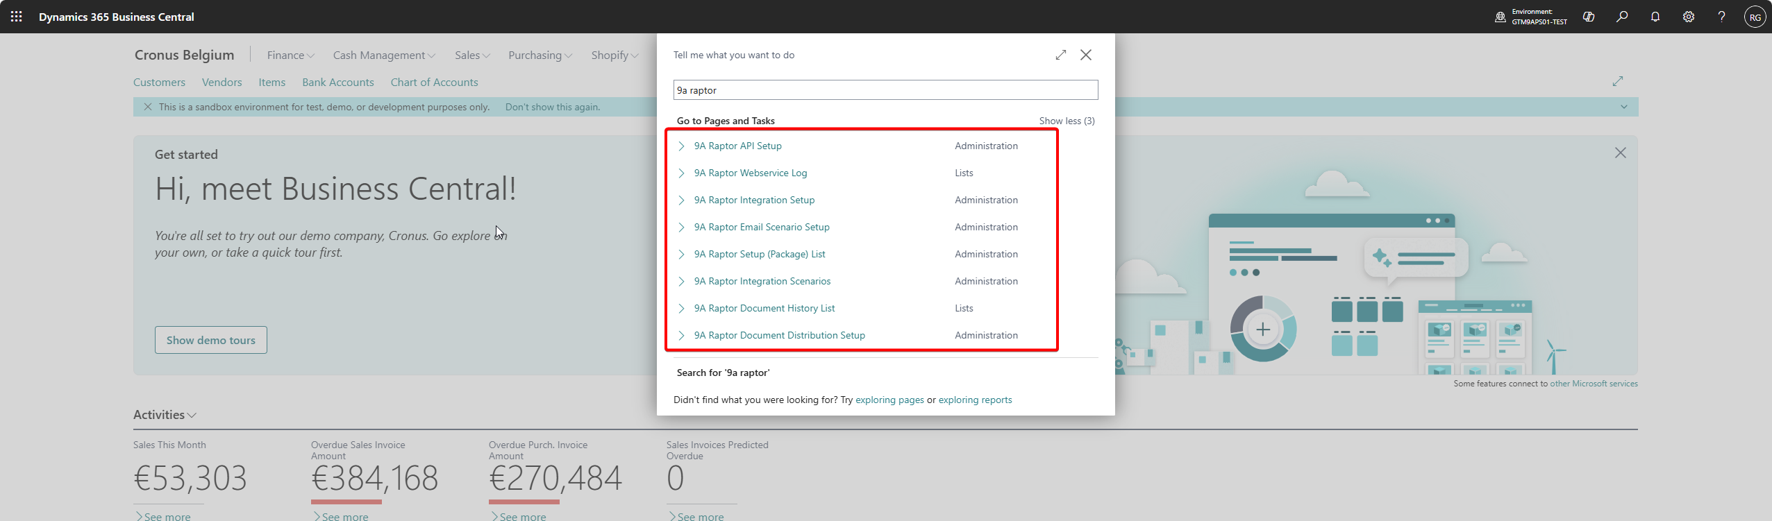Open the Cash Management dropdown

click(x=384, y=55)
